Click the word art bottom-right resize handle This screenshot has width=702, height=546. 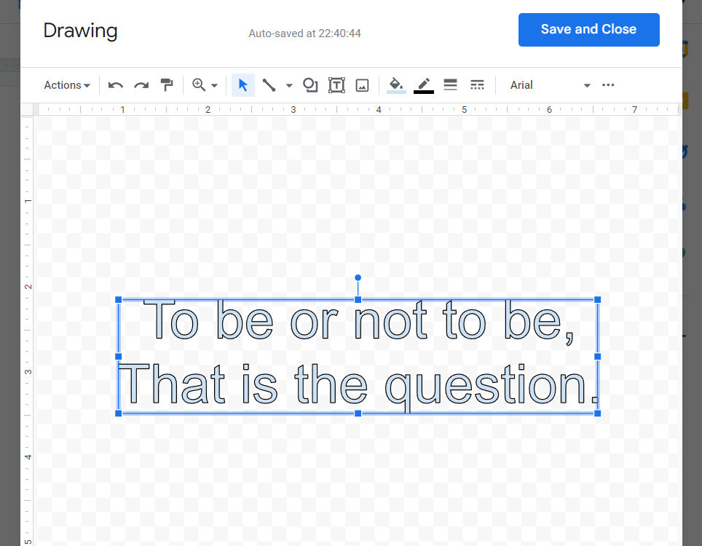click(597, 413)
